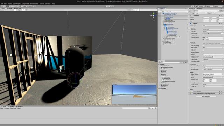The width and height of the screenshot is (224, 126).
Task: Toggle the Dithering checkbox
Action: tap(203, 51)
